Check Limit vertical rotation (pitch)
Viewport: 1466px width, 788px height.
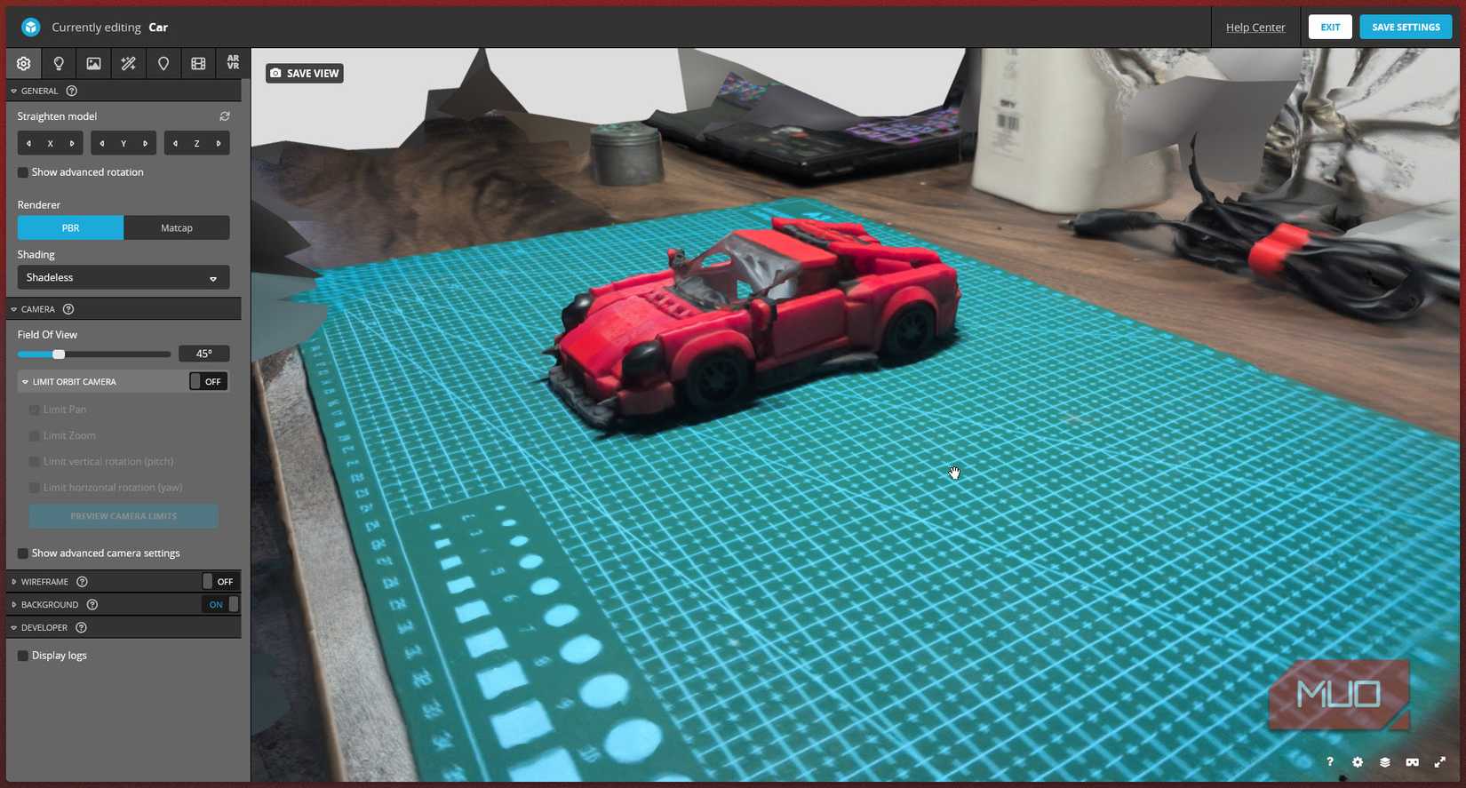(34, 462)
